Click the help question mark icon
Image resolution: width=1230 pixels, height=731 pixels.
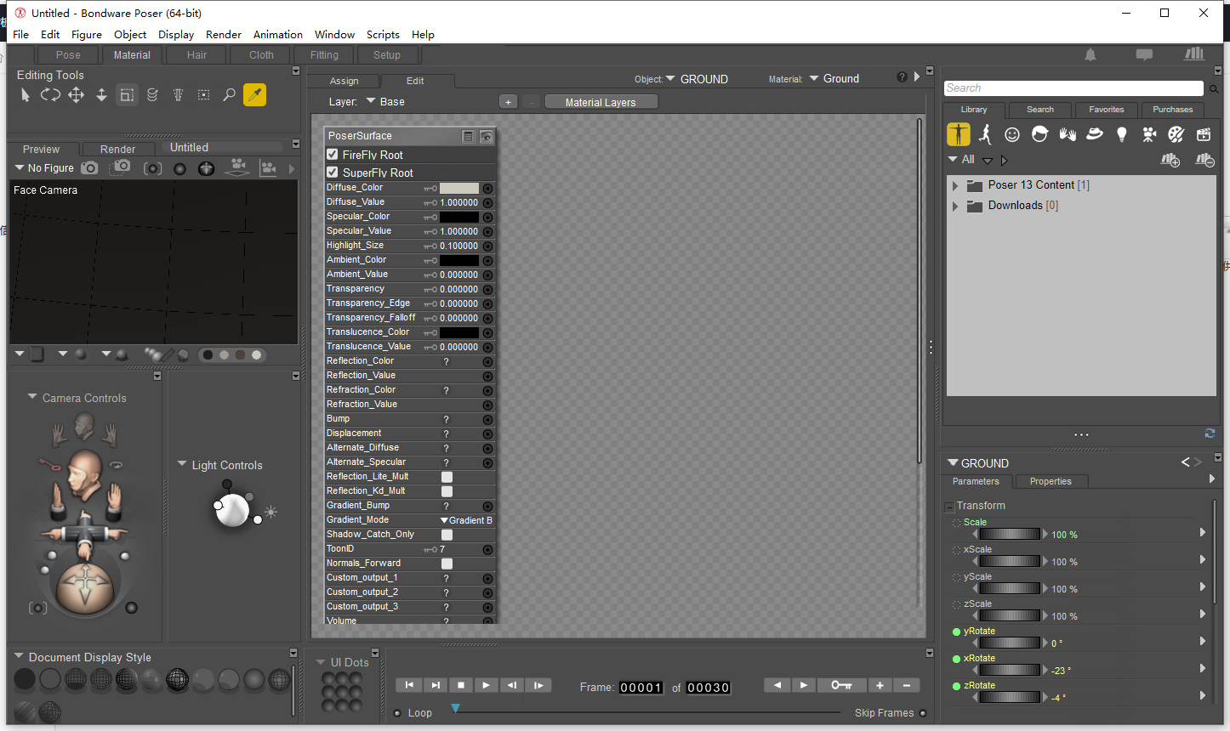click(x=902, y=77)
